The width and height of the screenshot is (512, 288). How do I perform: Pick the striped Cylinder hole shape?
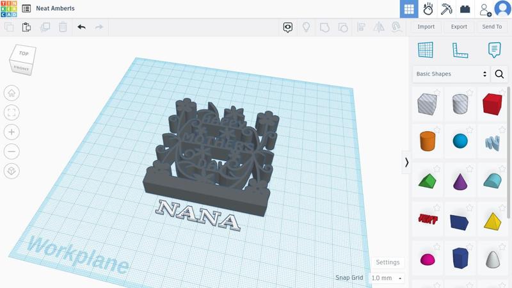(460, 104)
